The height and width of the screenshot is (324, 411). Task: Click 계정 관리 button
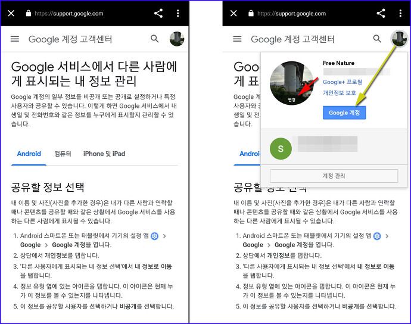[x=334, y=176]
